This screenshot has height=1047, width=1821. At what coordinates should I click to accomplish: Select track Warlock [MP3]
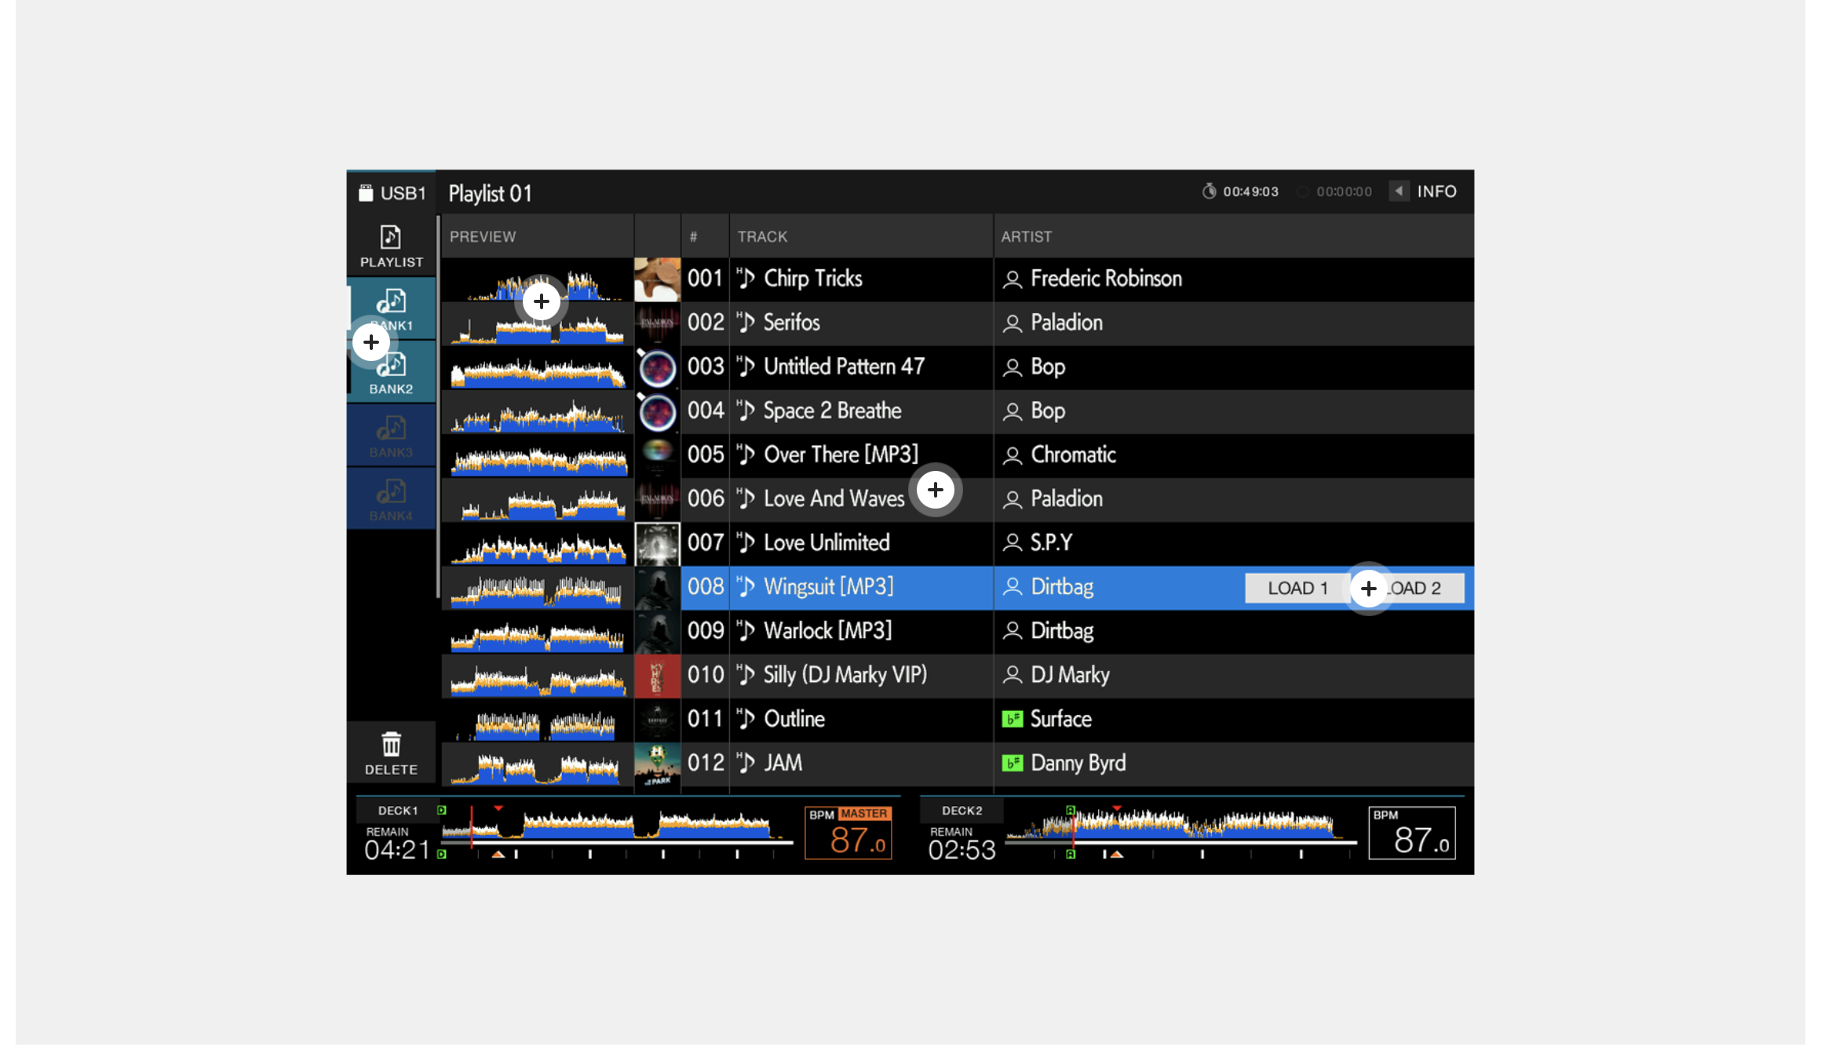(x=828, y=630)
